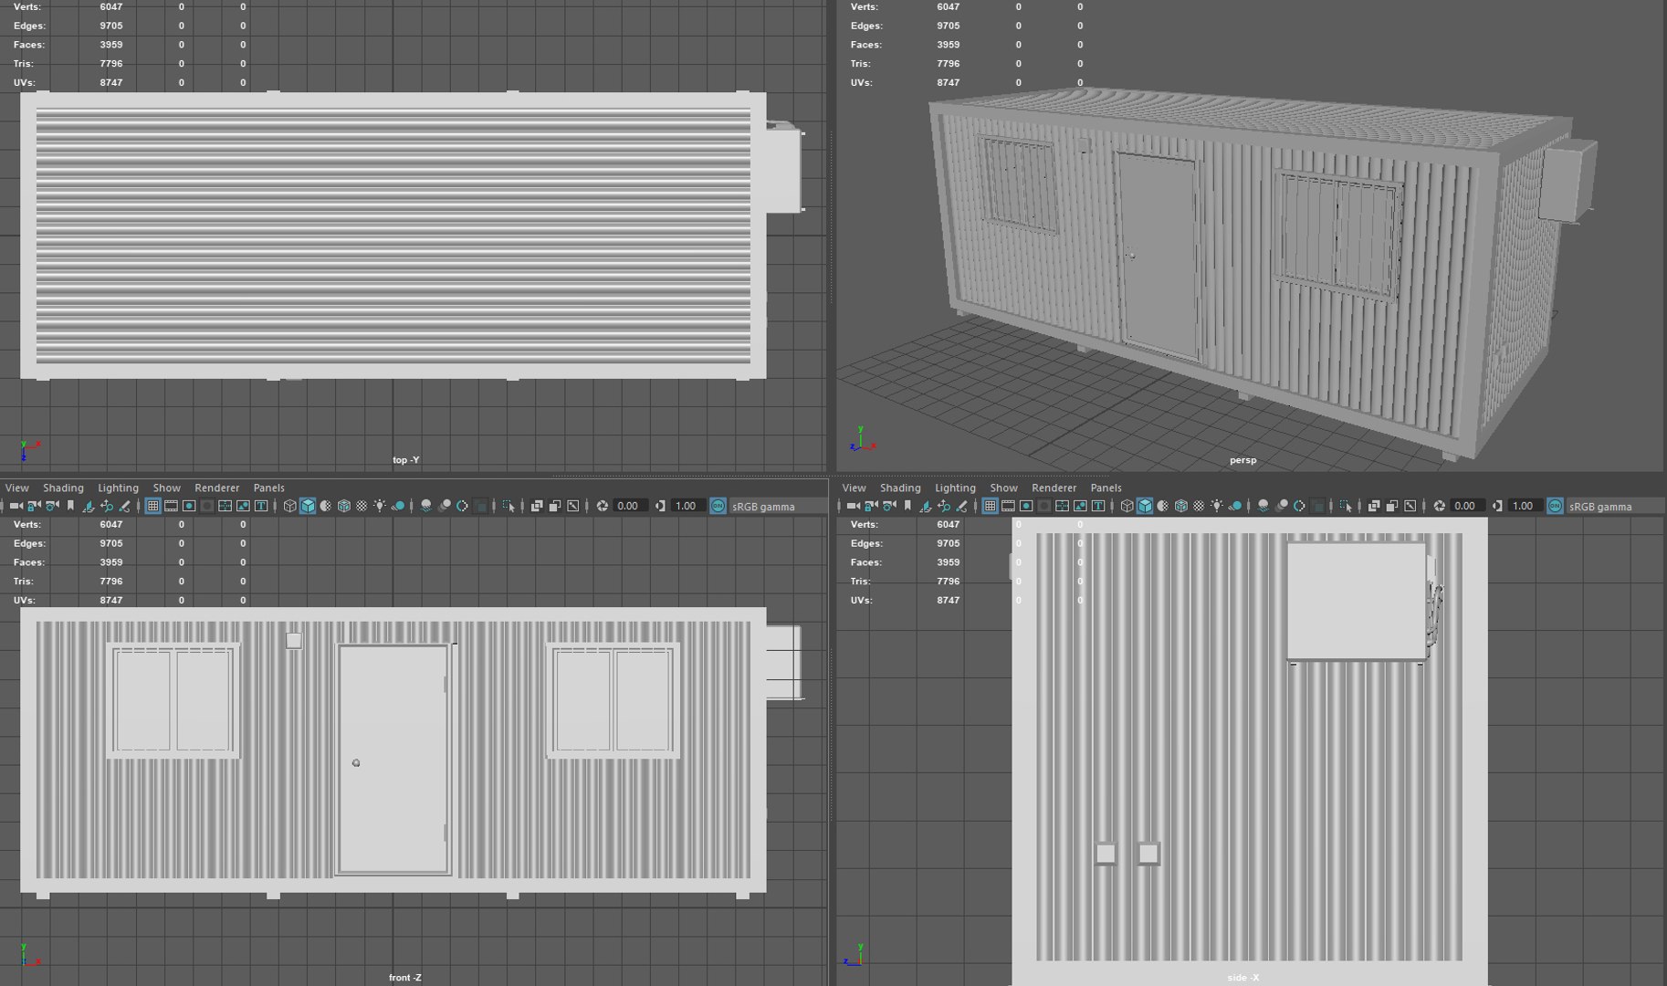
Task: Click X-Ray Joints icon in side -X panel
Action: [x=1410, y=506]
